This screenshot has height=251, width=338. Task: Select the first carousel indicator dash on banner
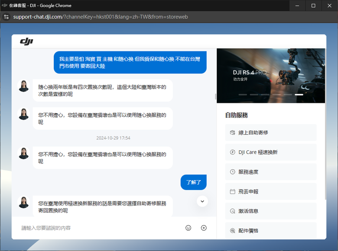tap(243, 95)
